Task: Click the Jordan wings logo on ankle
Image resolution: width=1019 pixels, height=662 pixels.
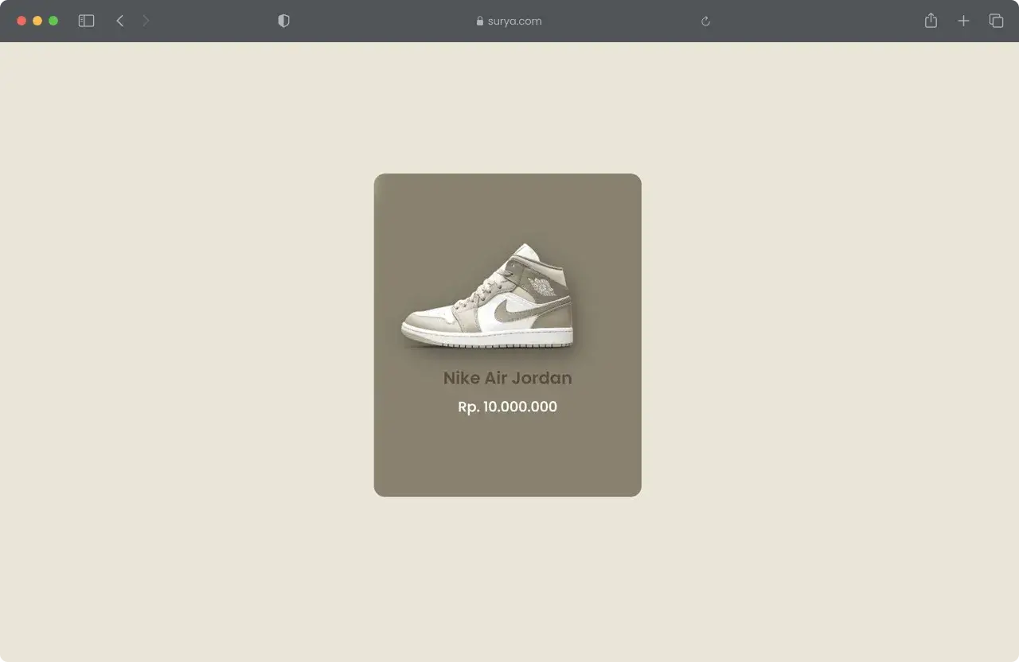Action: pyautogui.click(x=542, y=286)
